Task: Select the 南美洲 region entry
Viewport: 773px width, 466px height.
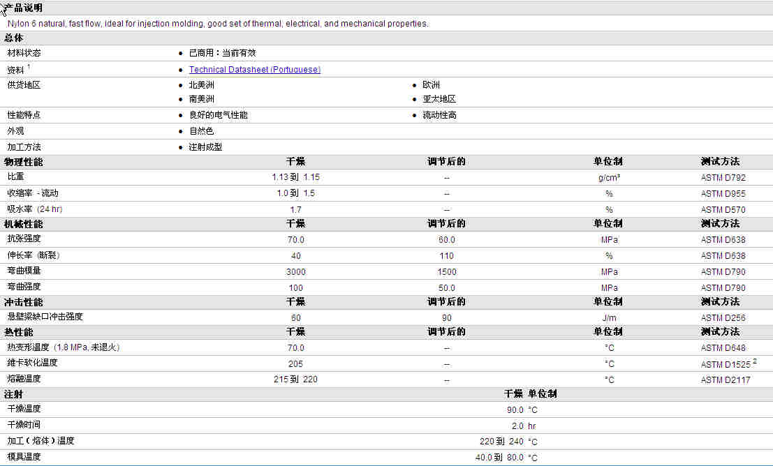Action: pyautogui.click(x=202, y=99)
